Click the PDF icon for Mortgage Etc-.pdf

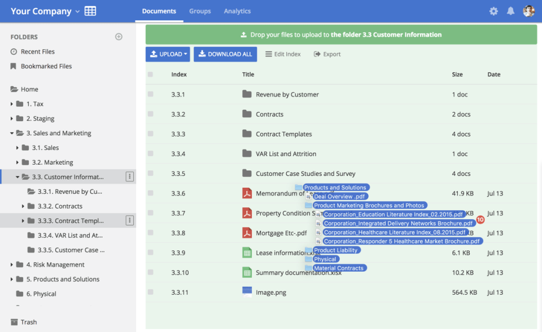click(247, 233)
